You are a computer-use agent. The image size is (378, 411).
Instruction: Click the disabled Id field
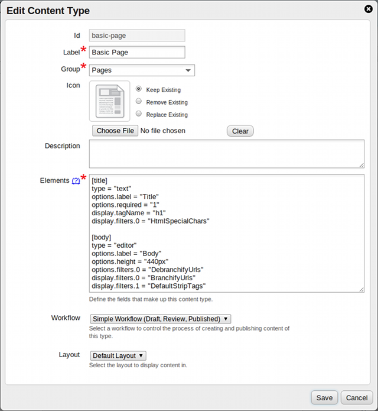137,35
